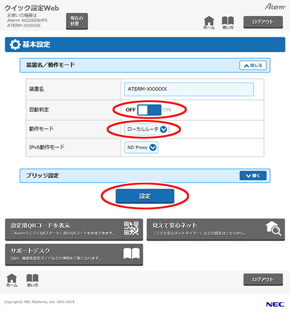Open the サポートデスク card
Image resolution: width=290 pixels, height=312 pixels.
point(74,255)
